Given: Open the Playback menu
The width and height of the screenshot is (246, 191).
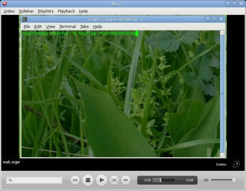Looking at the screenshot, I should point(66,11).
